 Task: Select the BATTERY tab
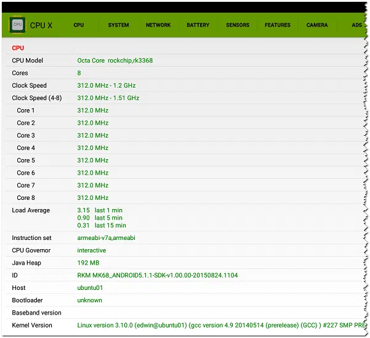[x=198, y=25]
